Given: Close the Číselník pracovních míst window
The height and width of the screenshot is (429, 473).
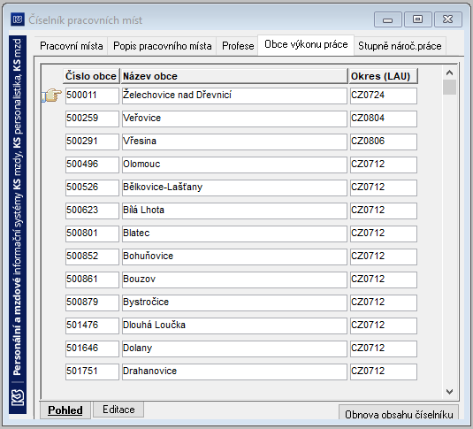Looking at the screenshot, I should click(448, 19).
